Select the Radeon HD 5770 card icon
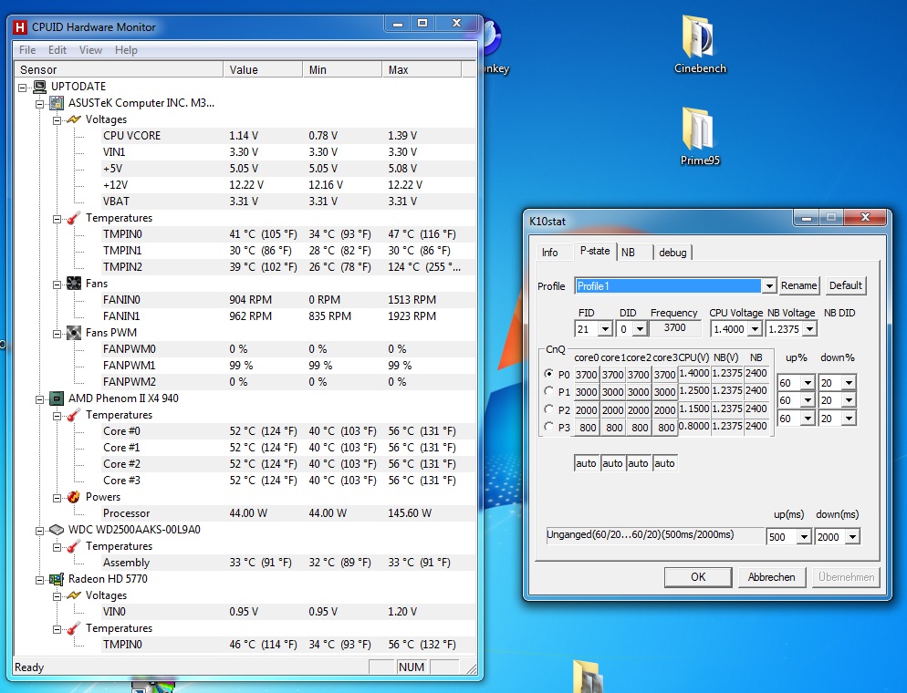907x693 pixels. point(56,579)
